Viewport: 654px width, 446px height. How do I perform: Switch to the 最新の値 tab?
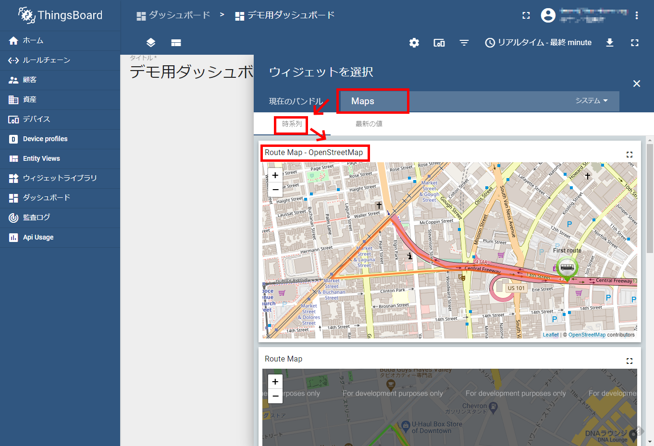tap(369, 124)
